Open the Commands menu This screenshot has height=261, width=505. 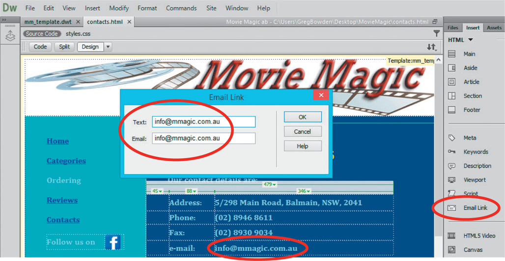181,8
